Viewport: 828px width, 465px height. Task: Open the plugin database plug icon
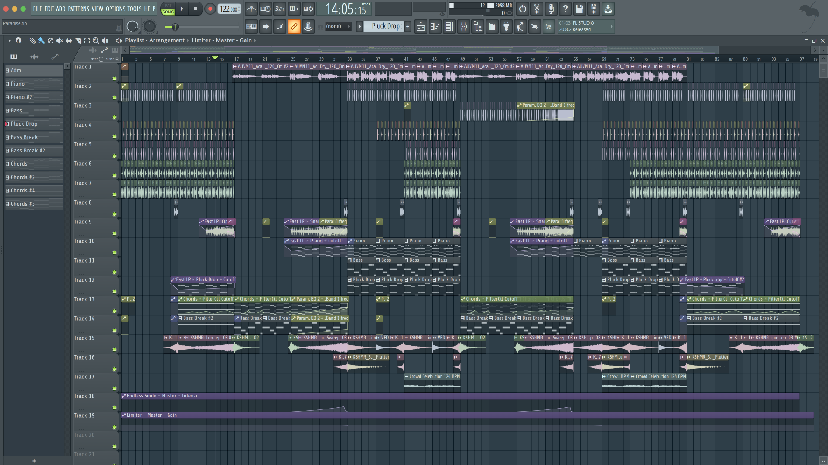(x=506, y=27)
